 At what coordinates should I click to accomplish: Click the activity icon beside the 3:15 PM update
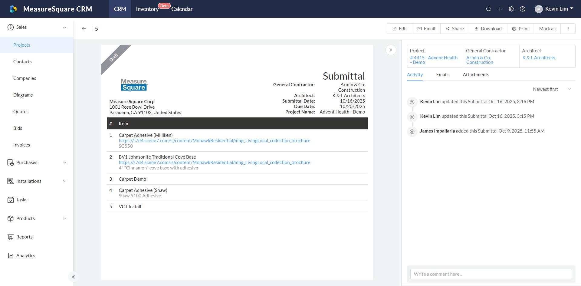click(x=412, y=117)
